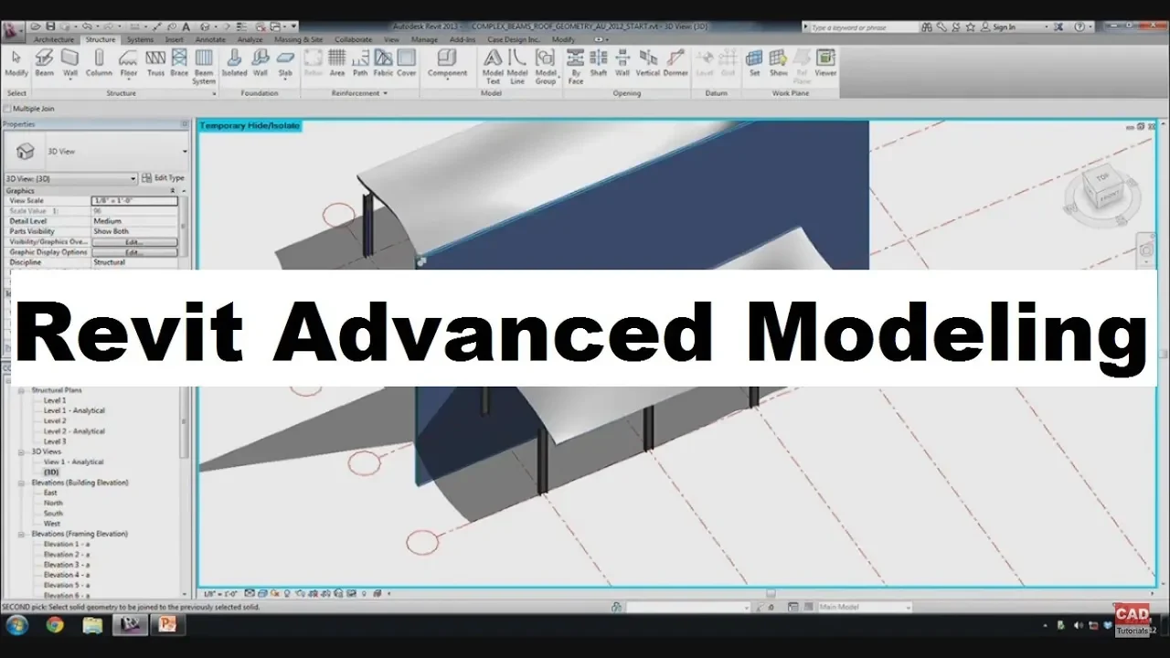Select the Wall opening tool
This screenshot has height=658, width=1170.
click(x=622, y=62)
